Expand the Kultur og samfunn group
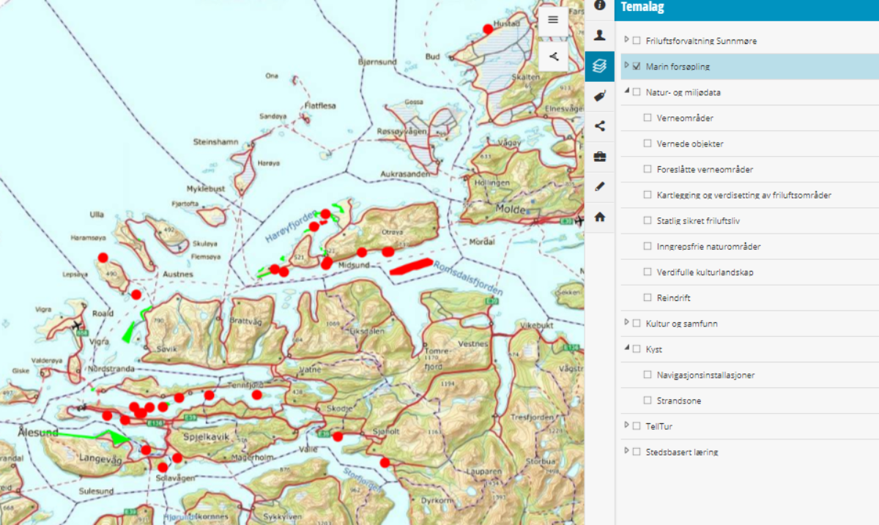Image resolution: width=879 pixels, height=525 pixels. pos(626,323)
